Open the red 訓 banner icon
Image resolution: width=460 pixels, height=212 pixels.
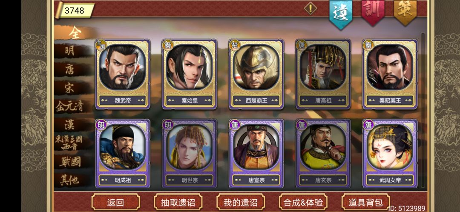click(x=373, y=12)
